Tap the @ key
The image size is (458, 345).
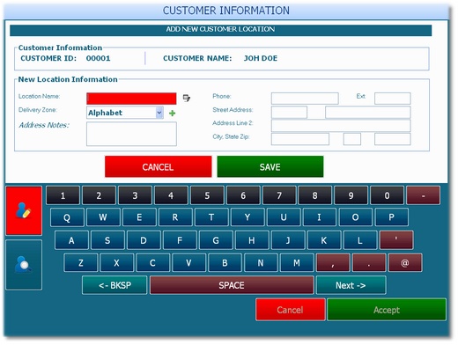405,262
